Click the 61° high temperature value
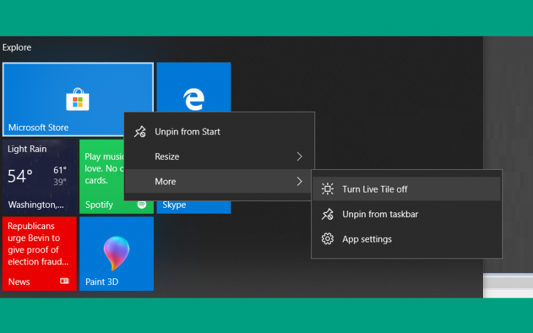Screen dimensions: 533x333 [60, 170]
